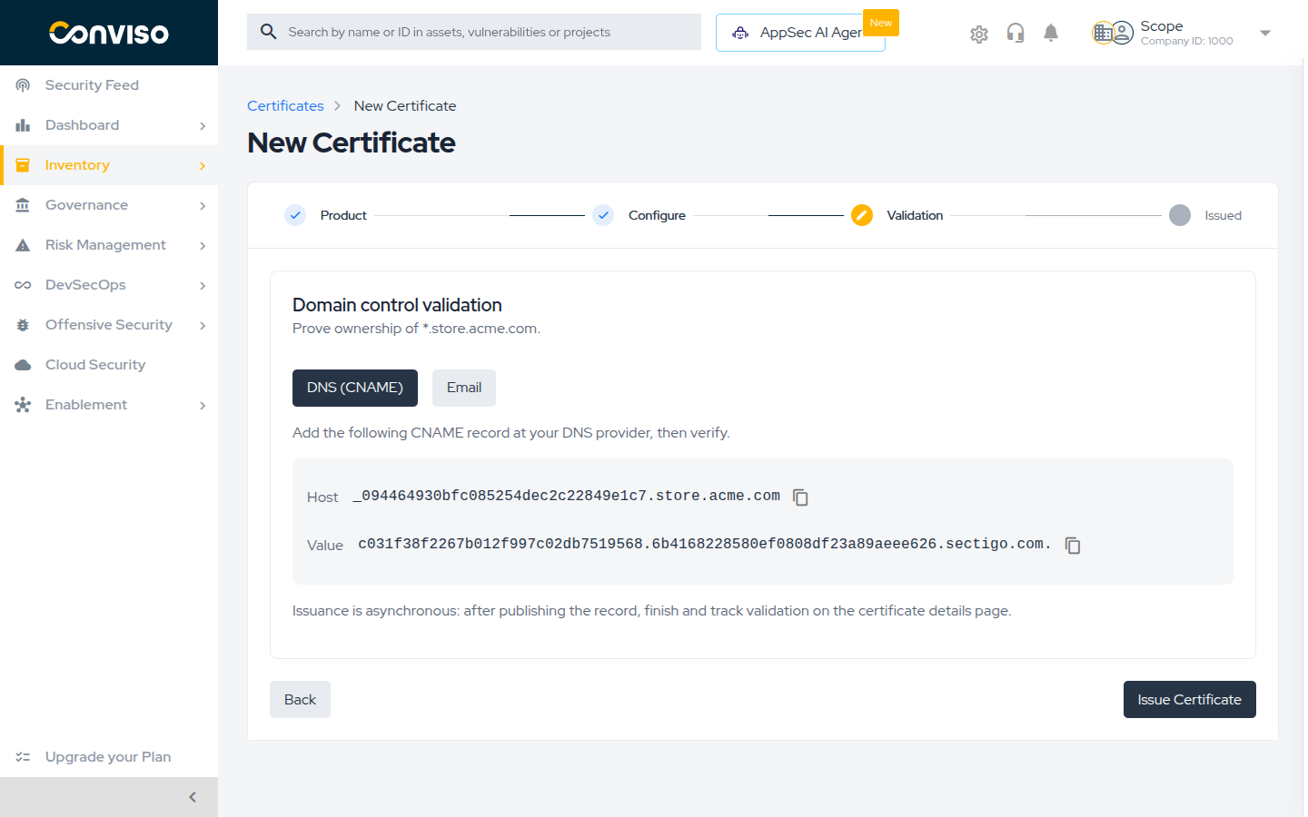1308x817 pixels.
Task: Open the Inventory menu item
Action: tap(109, 165)
